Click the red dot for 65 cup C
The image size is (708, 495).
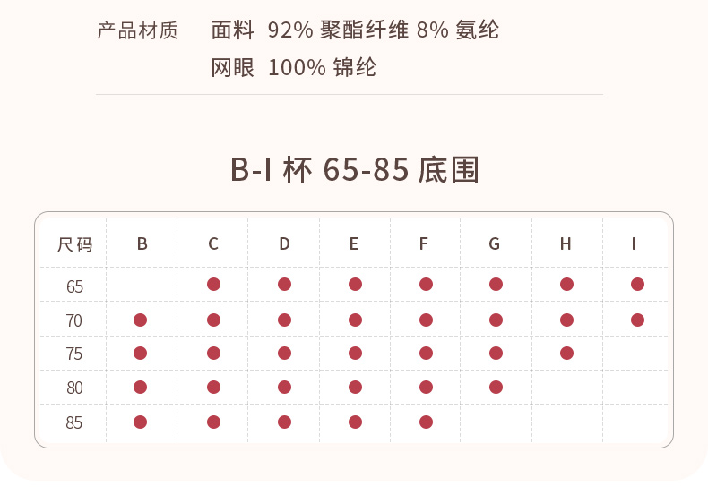point(213,285)
